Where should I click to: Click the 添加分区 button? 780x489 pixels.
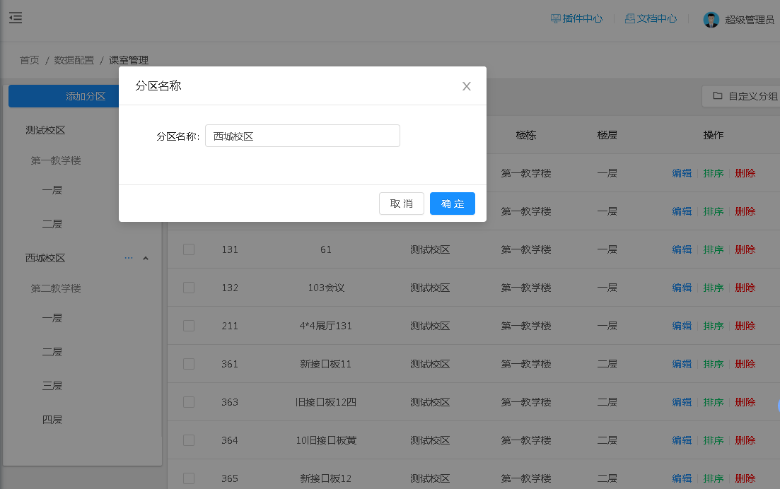coord(64,96)
